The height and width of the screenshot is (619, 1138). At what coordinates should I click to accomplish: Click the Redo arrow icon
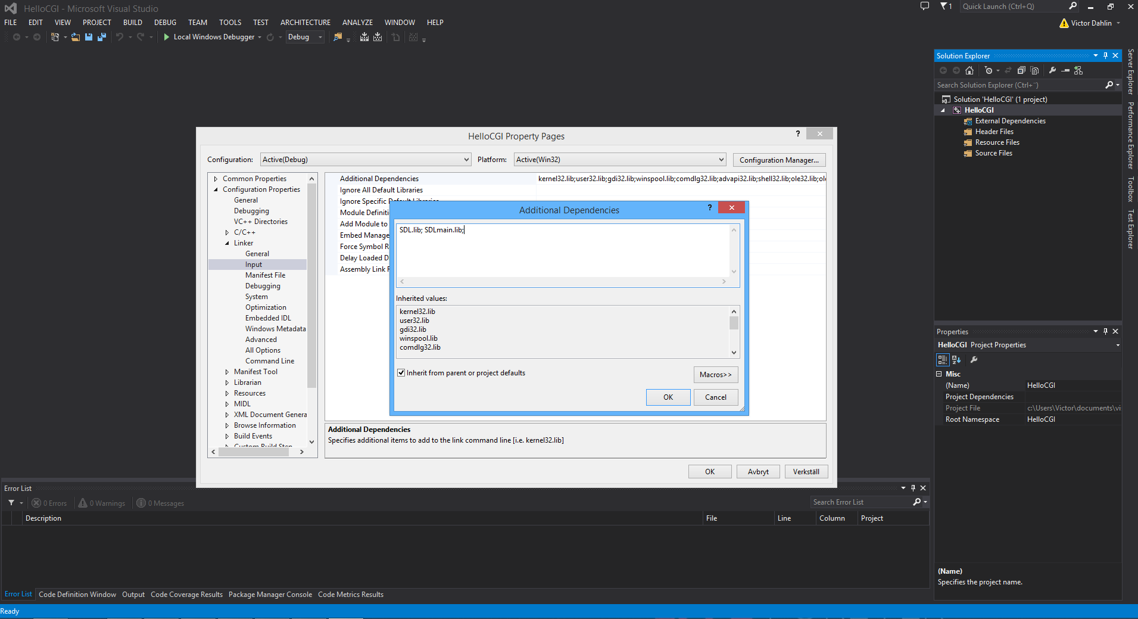(x=141, y=37)
